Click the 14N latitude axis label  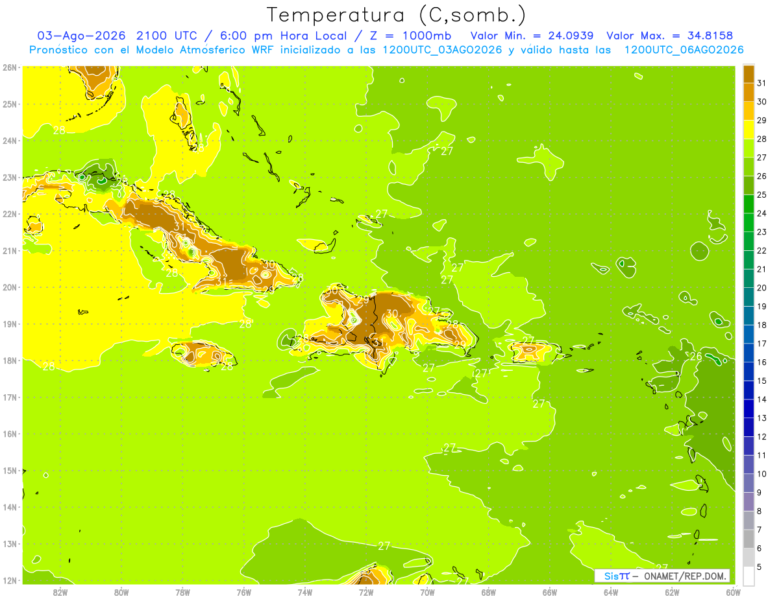pyautogui.click(x=10, y=507)
